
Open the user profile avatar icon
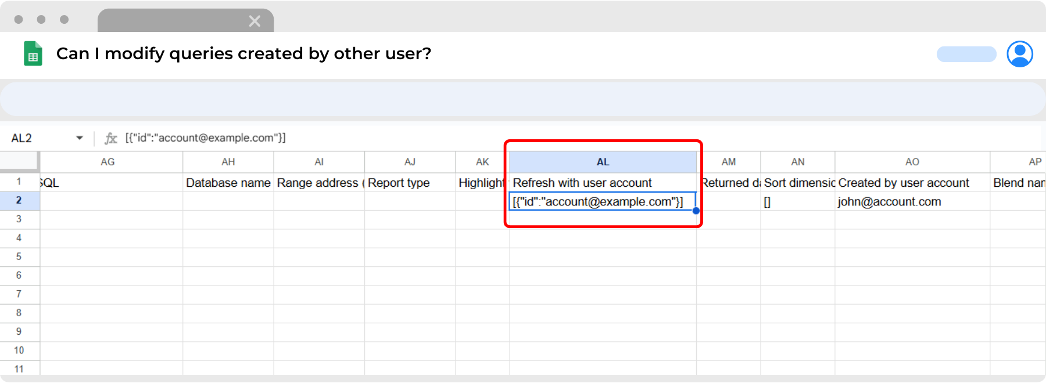point(1020,54)
